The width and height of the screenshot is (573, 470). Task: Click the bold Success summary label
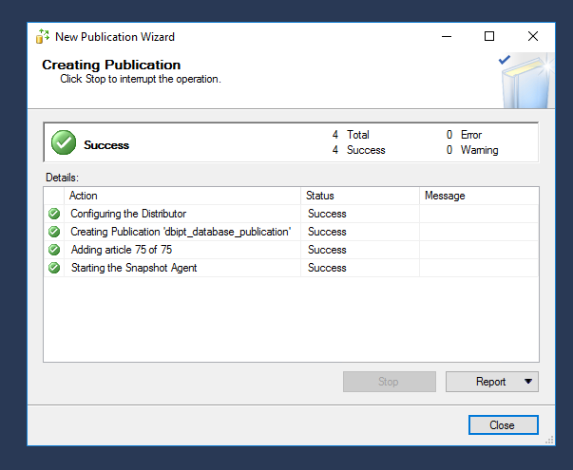tap(106, 145)
